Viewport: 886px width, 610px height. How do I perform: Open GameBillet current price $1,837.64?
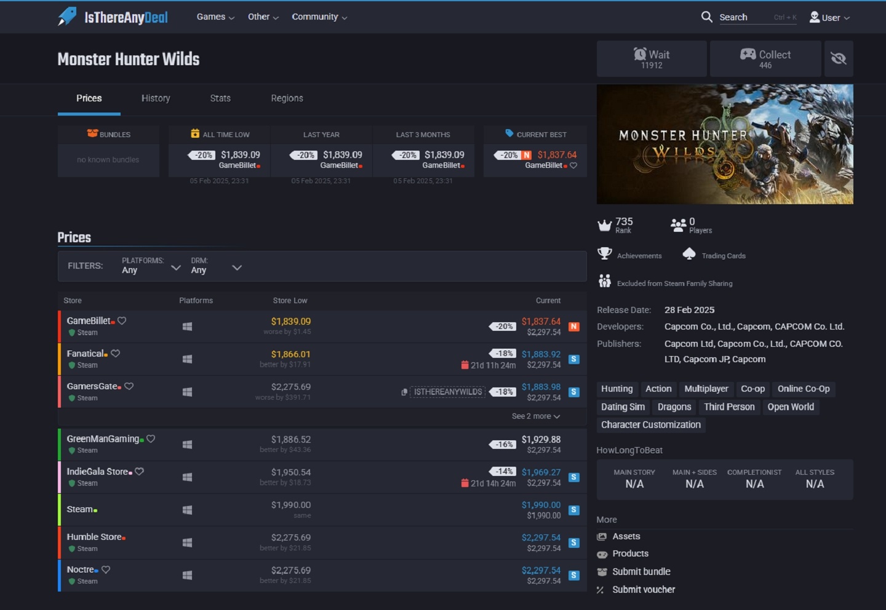point(541,321)
